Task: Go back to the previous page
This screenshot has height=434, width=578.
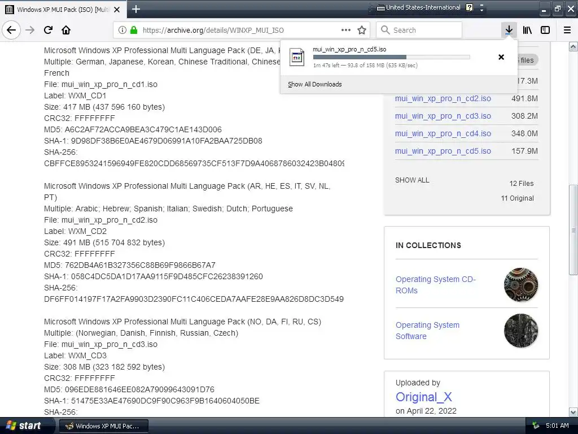Action: click(x=11, y=30)
